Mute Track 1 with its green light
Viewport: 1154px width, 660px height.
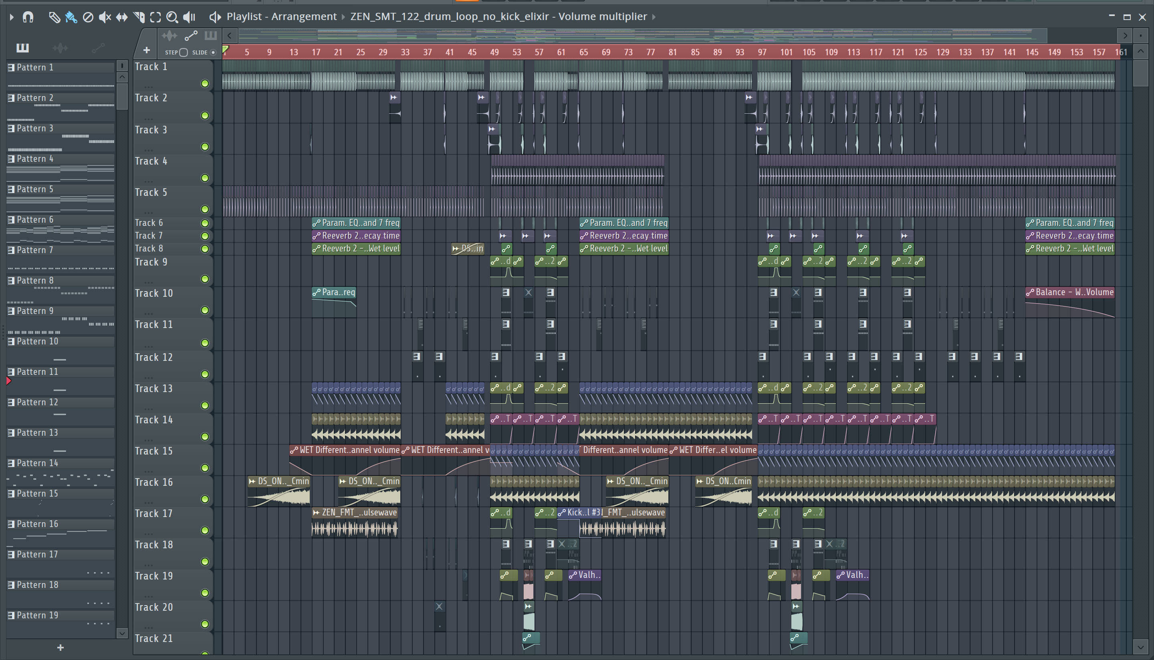pos(205,83)
